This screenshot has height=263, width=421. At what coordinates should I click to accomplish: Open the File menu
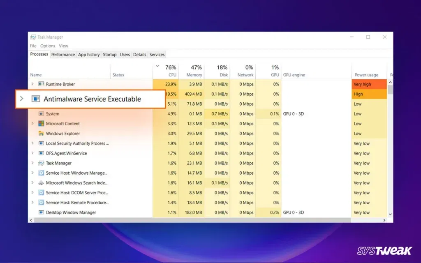33,46
